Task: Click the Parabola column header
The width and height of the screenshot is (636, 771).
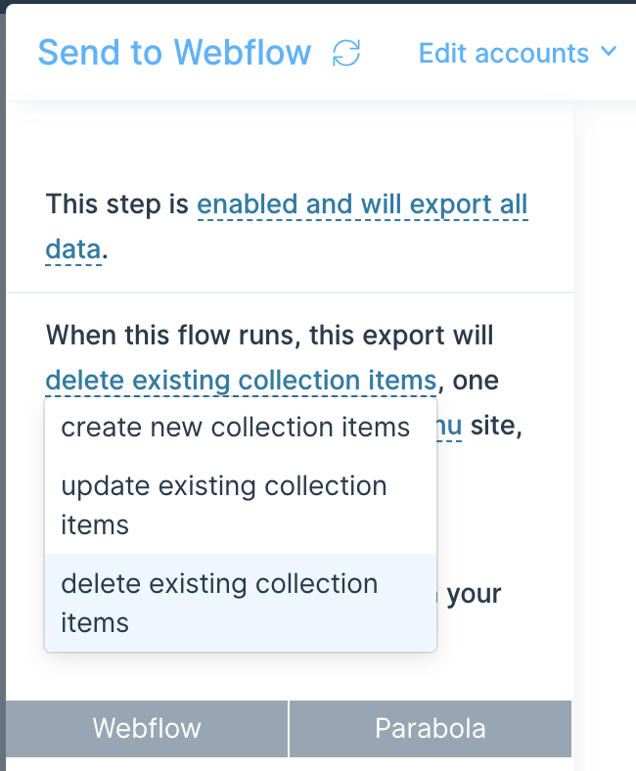Action: (x=431, y=728)
